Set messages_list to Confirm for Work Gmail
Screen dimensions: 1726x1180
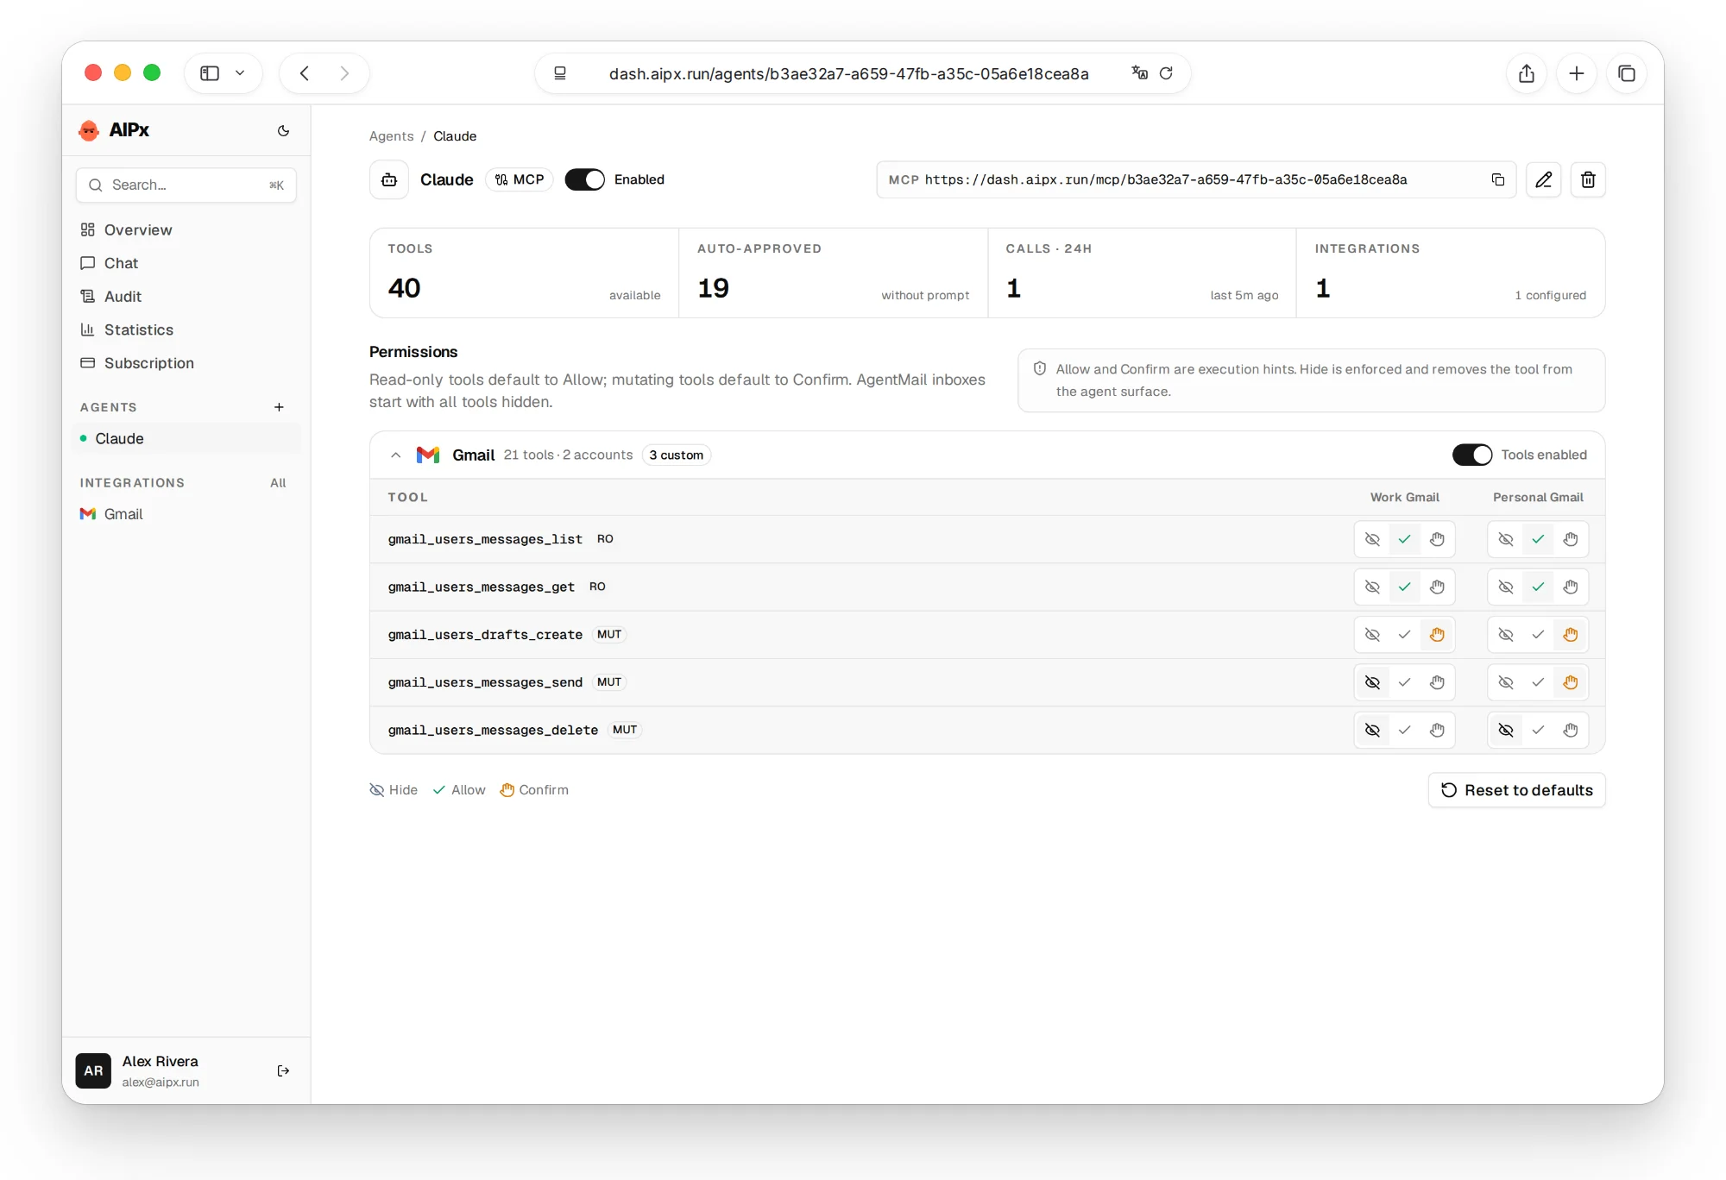point(1437,539)
